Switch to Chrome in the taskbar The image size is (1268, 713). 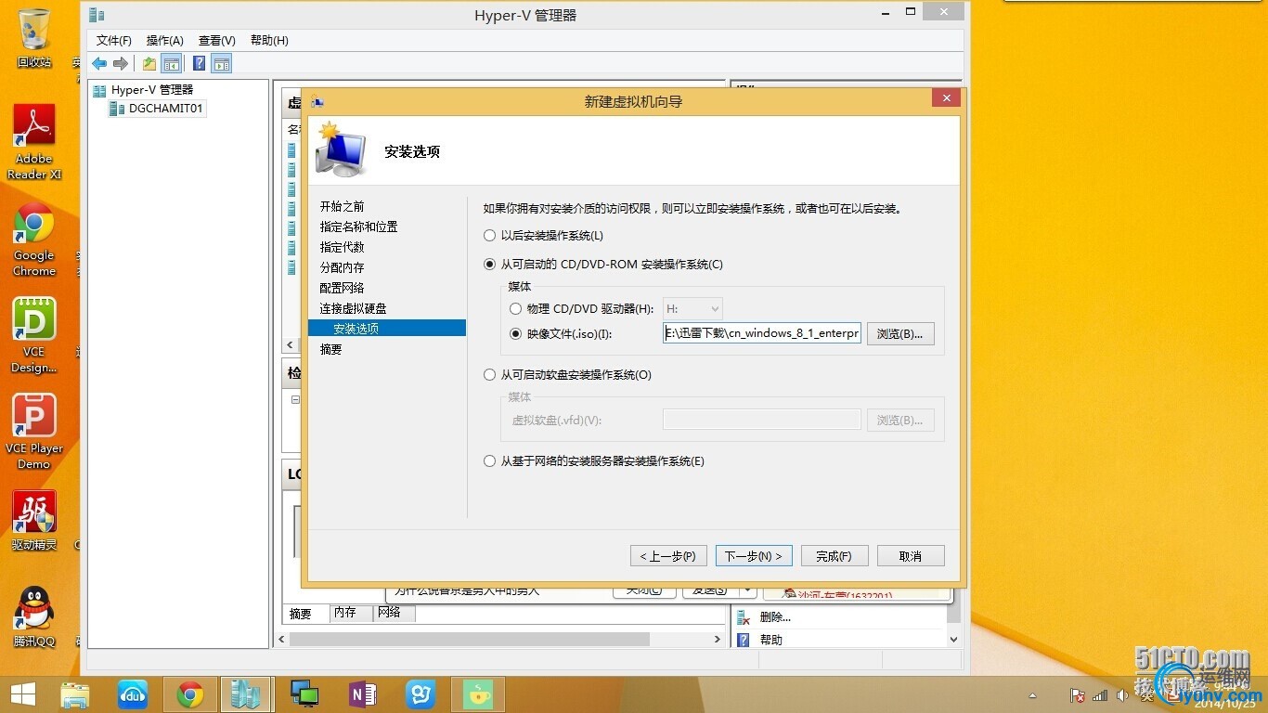tap(190, 694)
